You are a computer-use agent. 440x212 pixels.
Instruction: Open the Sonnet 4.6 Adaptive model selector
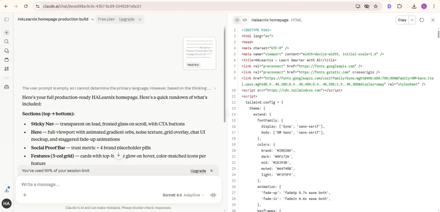pyautogui.click(x=183, y=195)
